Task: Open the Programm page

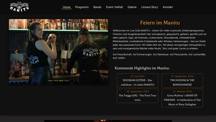Action: point(82,7)
